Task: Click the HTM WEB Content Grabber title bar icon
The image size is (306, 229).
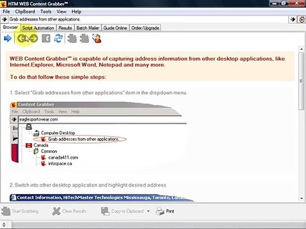Action: click(3, 3)
